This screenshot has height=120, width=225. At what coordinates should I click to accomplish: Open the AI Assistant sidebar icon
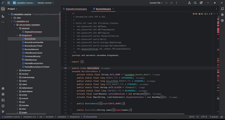pyautogui.click(x=222, y=15)
